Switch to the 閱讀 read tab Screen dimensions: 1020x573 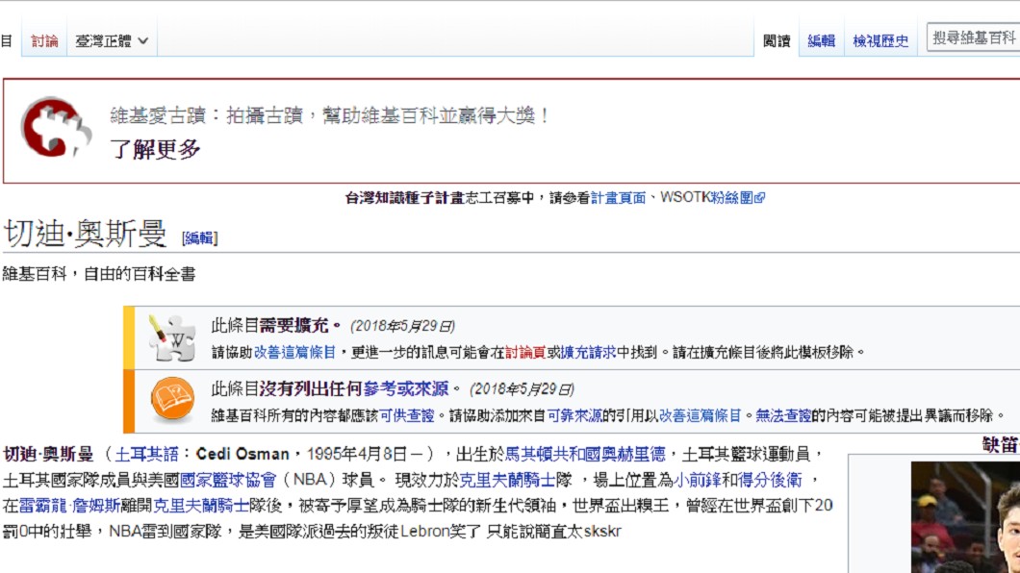tap(776, 41)
